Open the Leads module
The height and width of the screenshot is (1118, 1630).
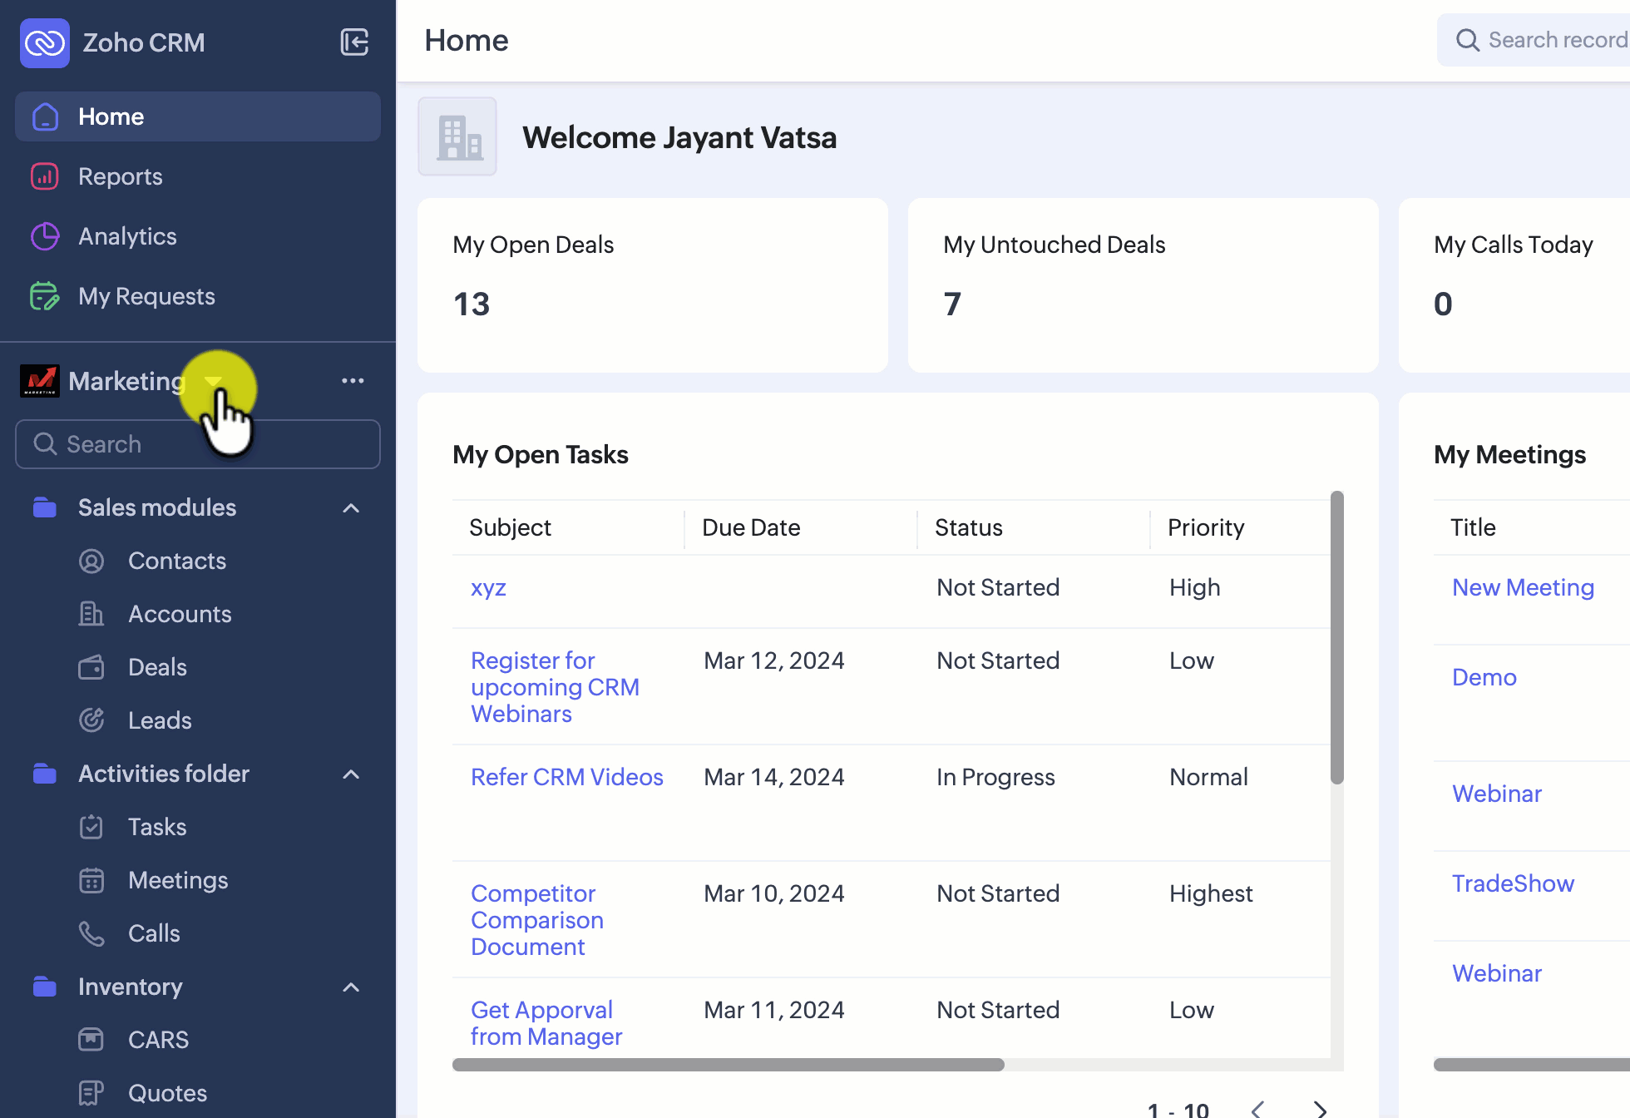tap(160, 720)
